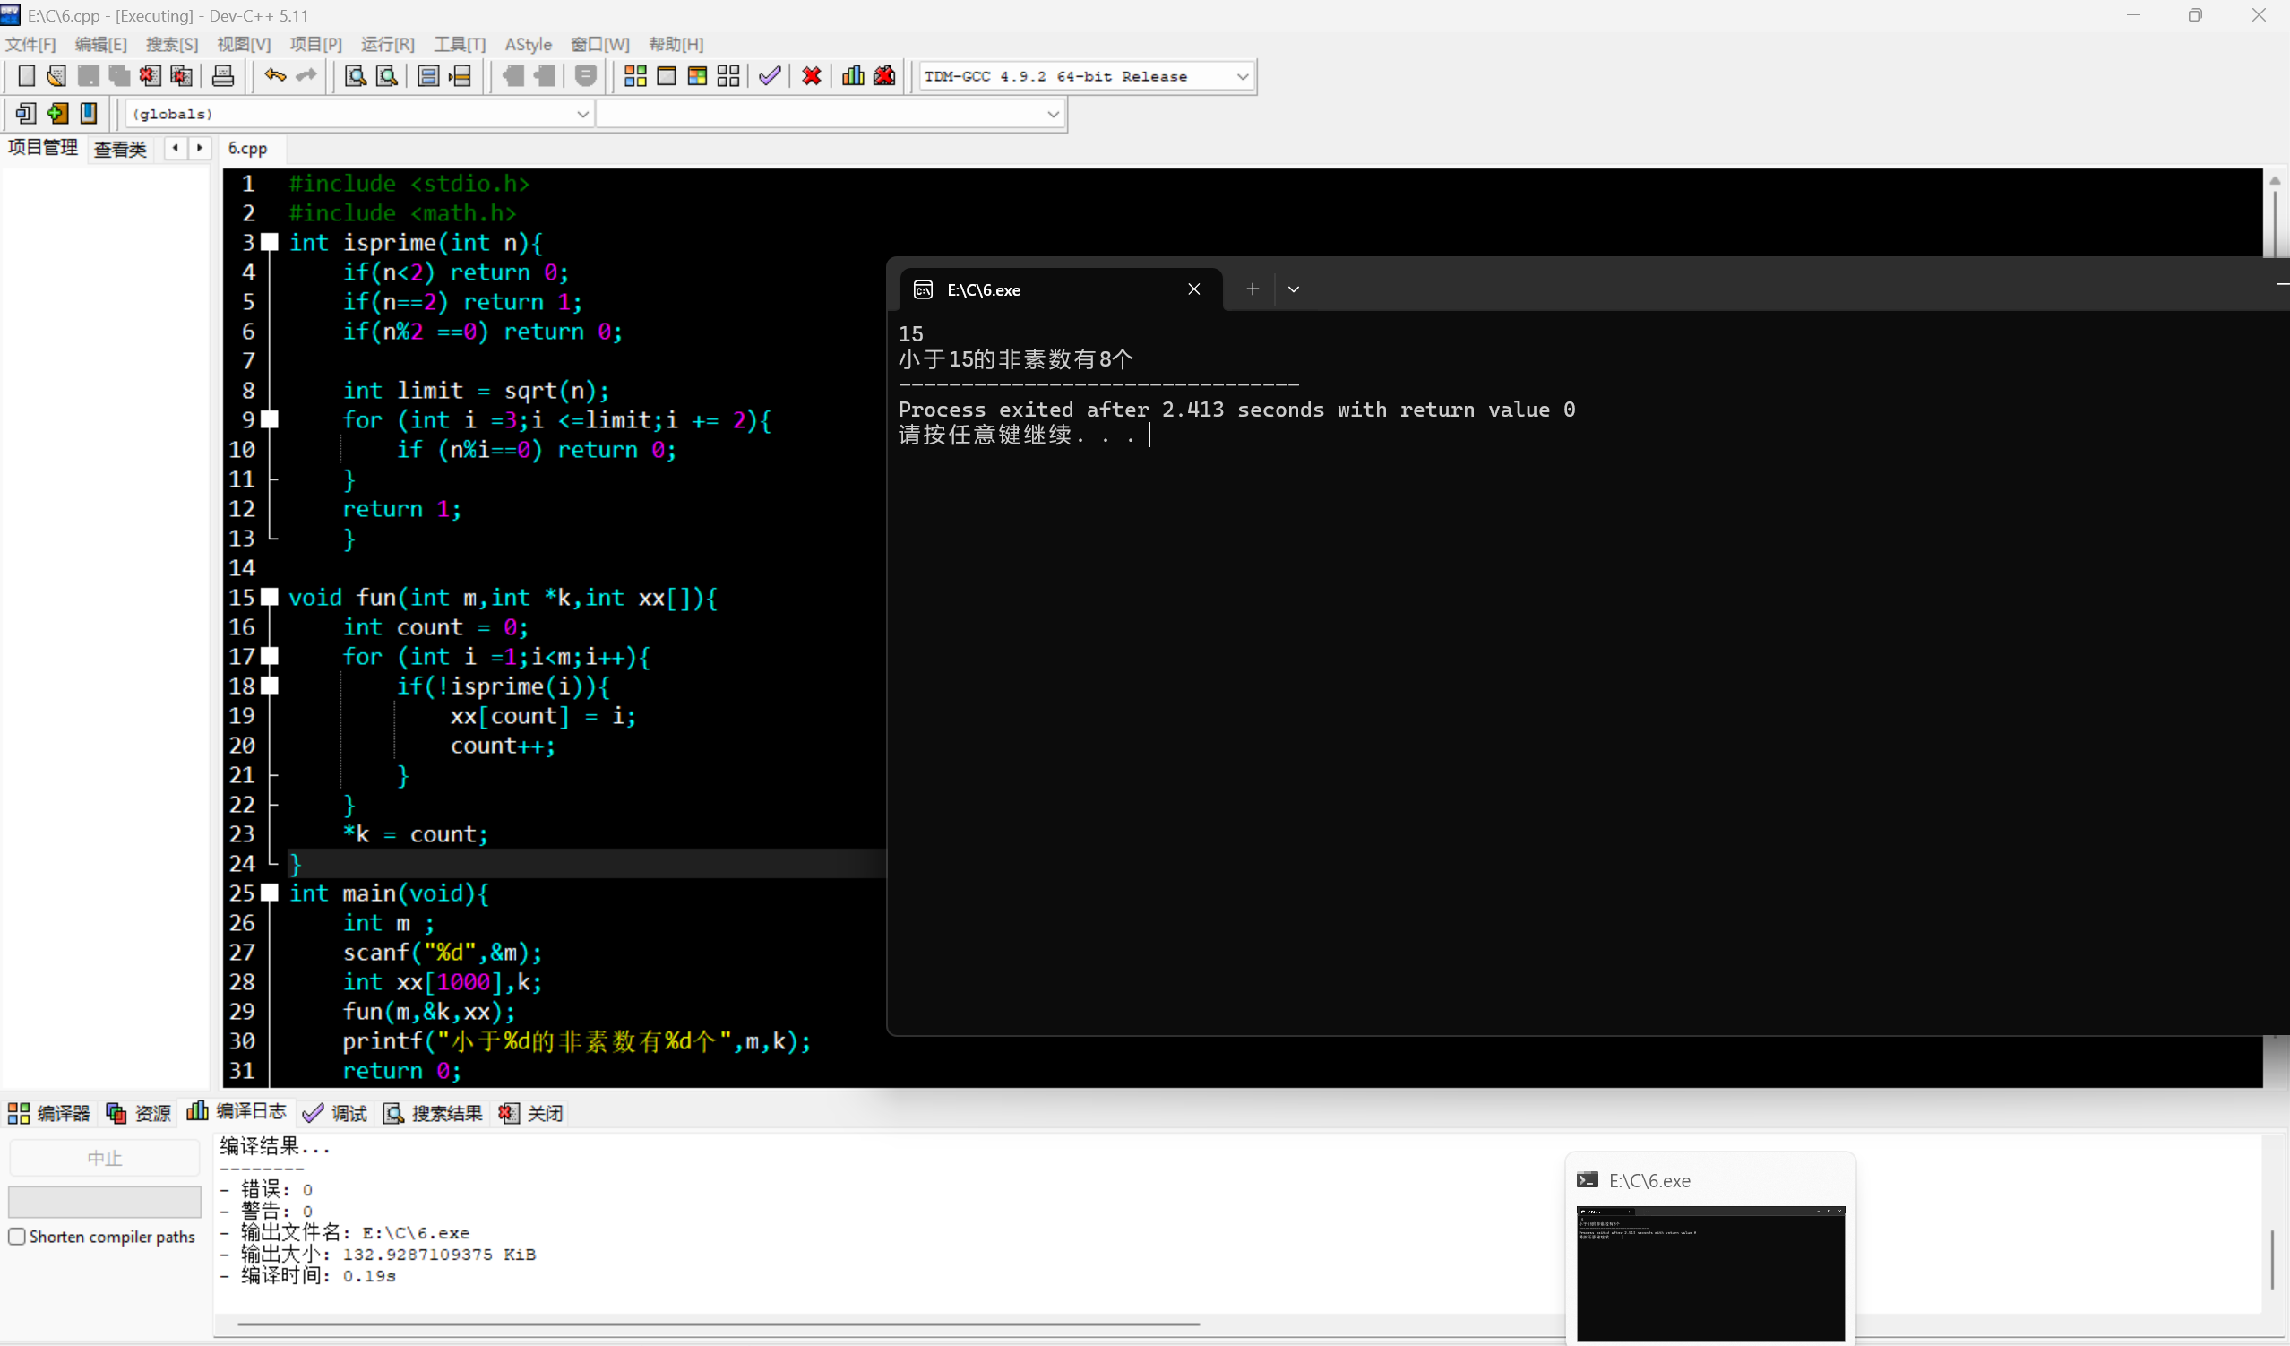Click the Compile and Run multicolor window icon
This screenshot has height=1346, width=2290.
[x=697, y=76]
